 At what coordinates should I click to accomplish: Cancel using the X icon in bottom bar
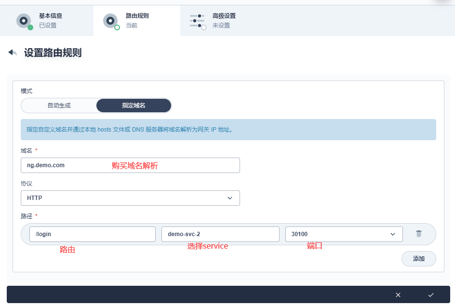tap(398, 295)
